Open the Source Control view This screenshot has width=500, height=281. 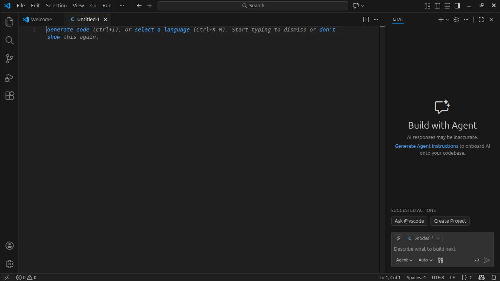pyautogui.click(x=10, y=59)
